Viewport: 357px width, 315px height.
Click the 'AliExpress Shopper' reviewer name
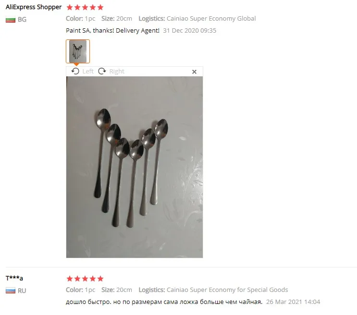click(34, 7)
